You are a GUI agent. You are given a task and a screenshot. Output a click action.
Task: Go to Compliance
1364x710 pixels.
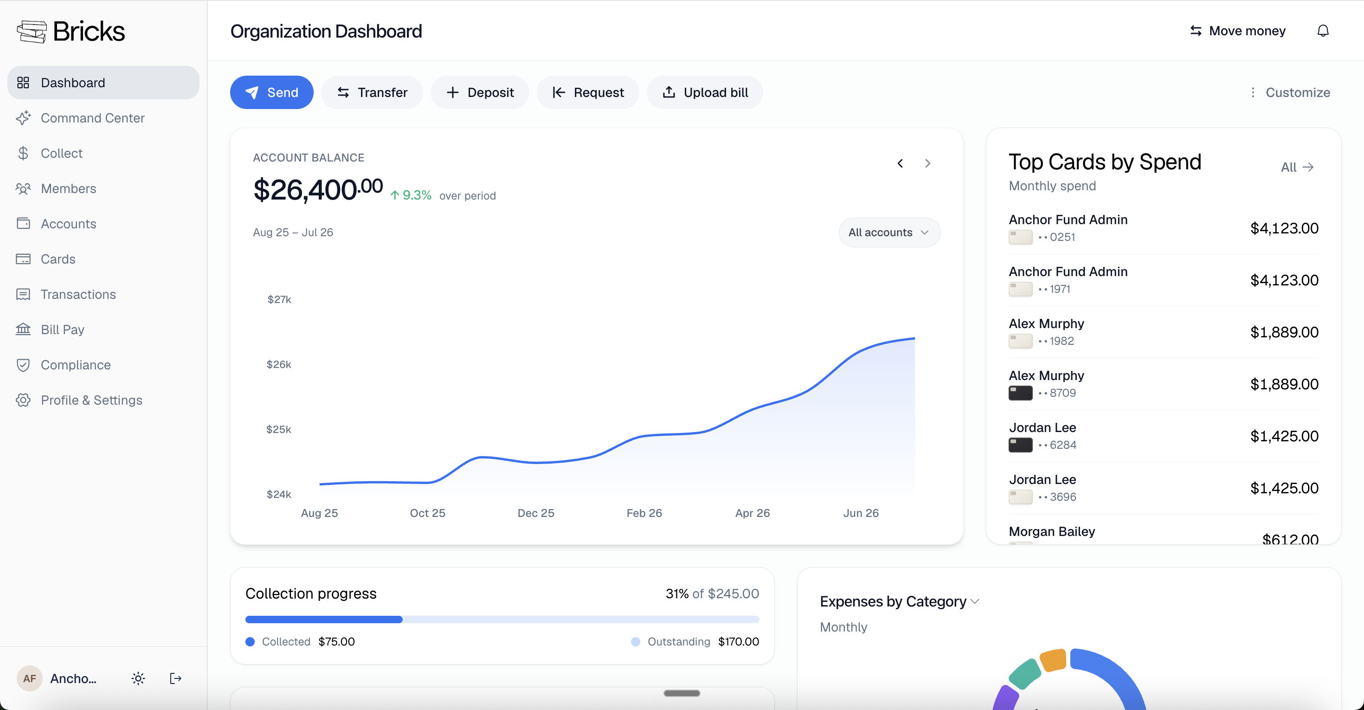tap(103, 365)
